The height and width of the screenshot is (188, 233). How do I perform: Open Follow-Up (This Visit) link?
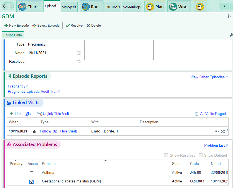point(59,131)
